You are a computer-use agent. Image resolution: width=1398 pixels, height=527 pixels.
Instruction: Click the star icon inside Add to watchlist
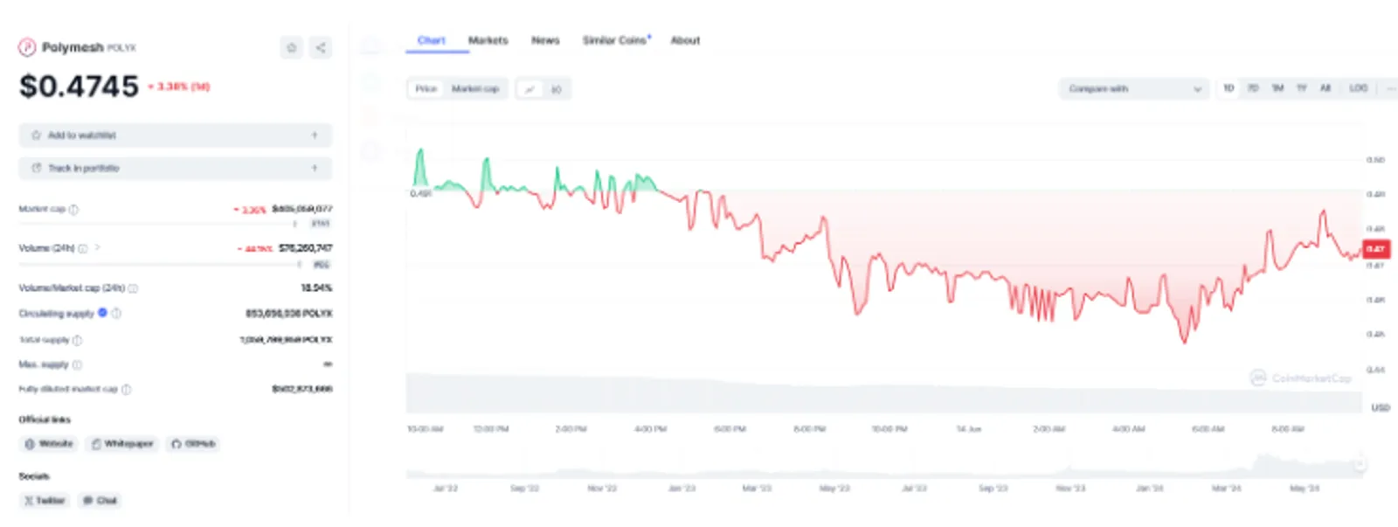click(36, 135)
